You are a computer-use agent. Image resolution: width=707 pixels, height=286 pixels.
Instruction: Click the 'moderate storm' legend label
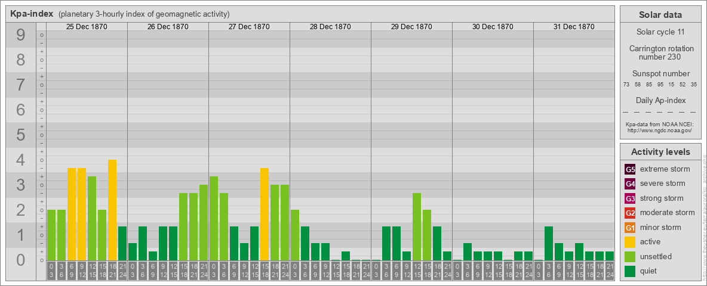click(668, 213)
